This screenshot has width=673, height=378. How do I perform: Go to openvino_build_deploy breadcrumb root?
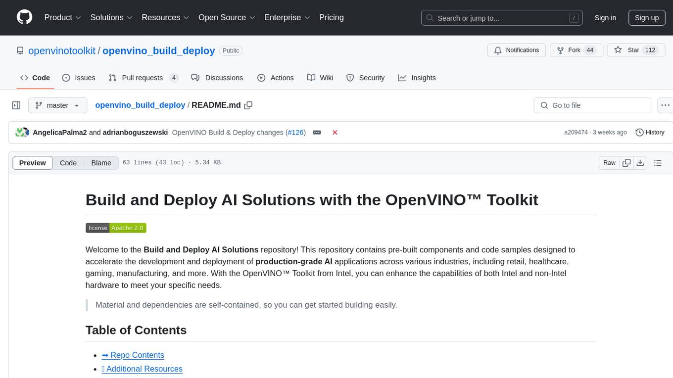coord(140,105)
